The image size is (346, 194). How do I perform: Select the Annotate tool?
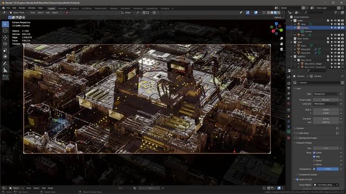(x=5, y=64)
